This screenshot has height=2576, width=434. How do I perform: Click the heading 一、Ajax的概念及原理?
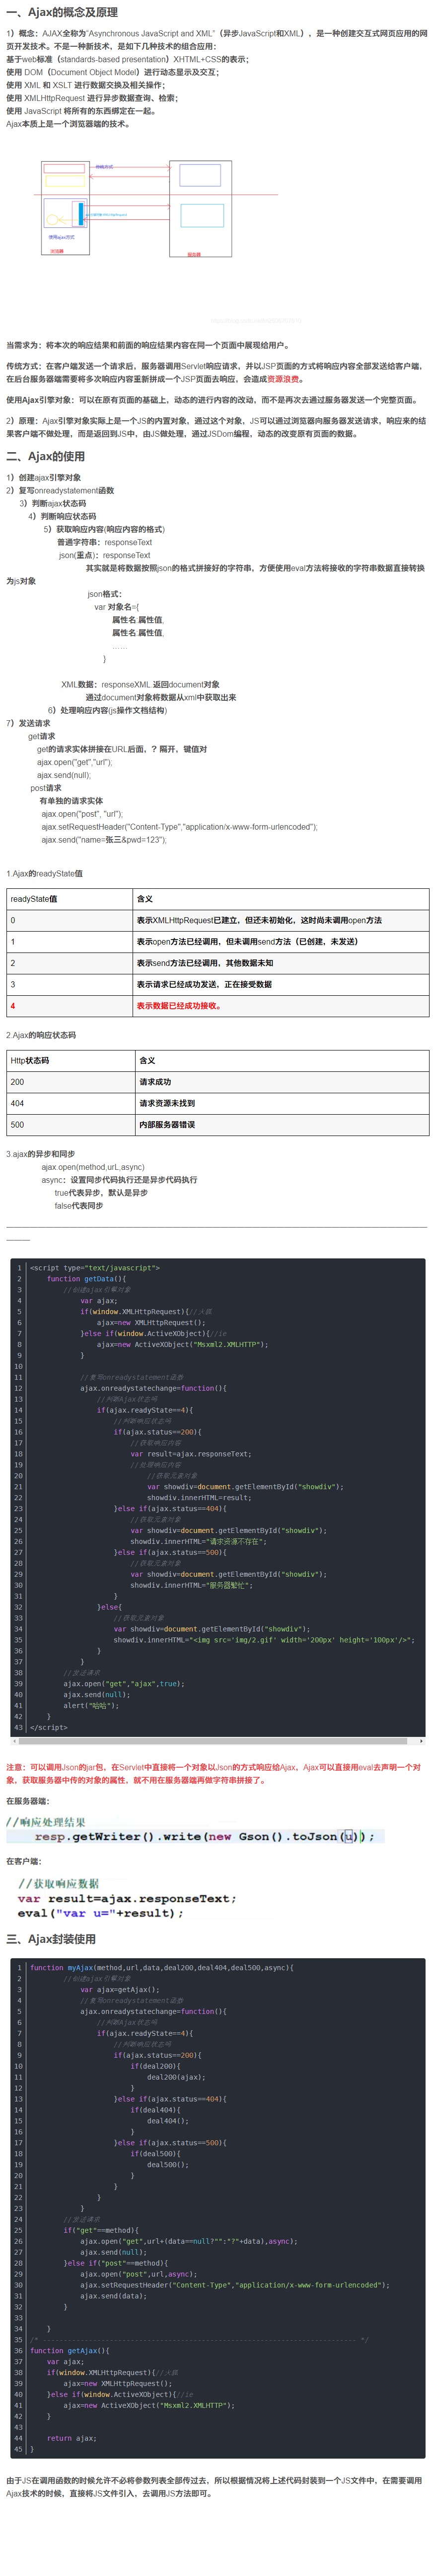pos(62,12)
